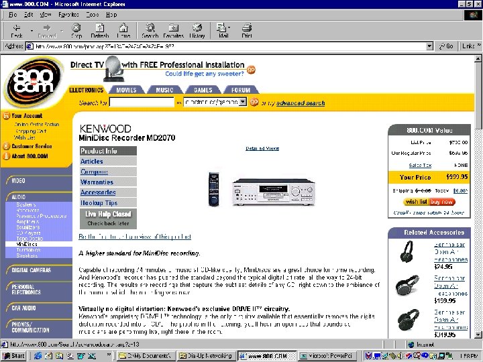Open the Warranties product link
The width and height of the screenshot is (483, 362).
tap(97, 182)
